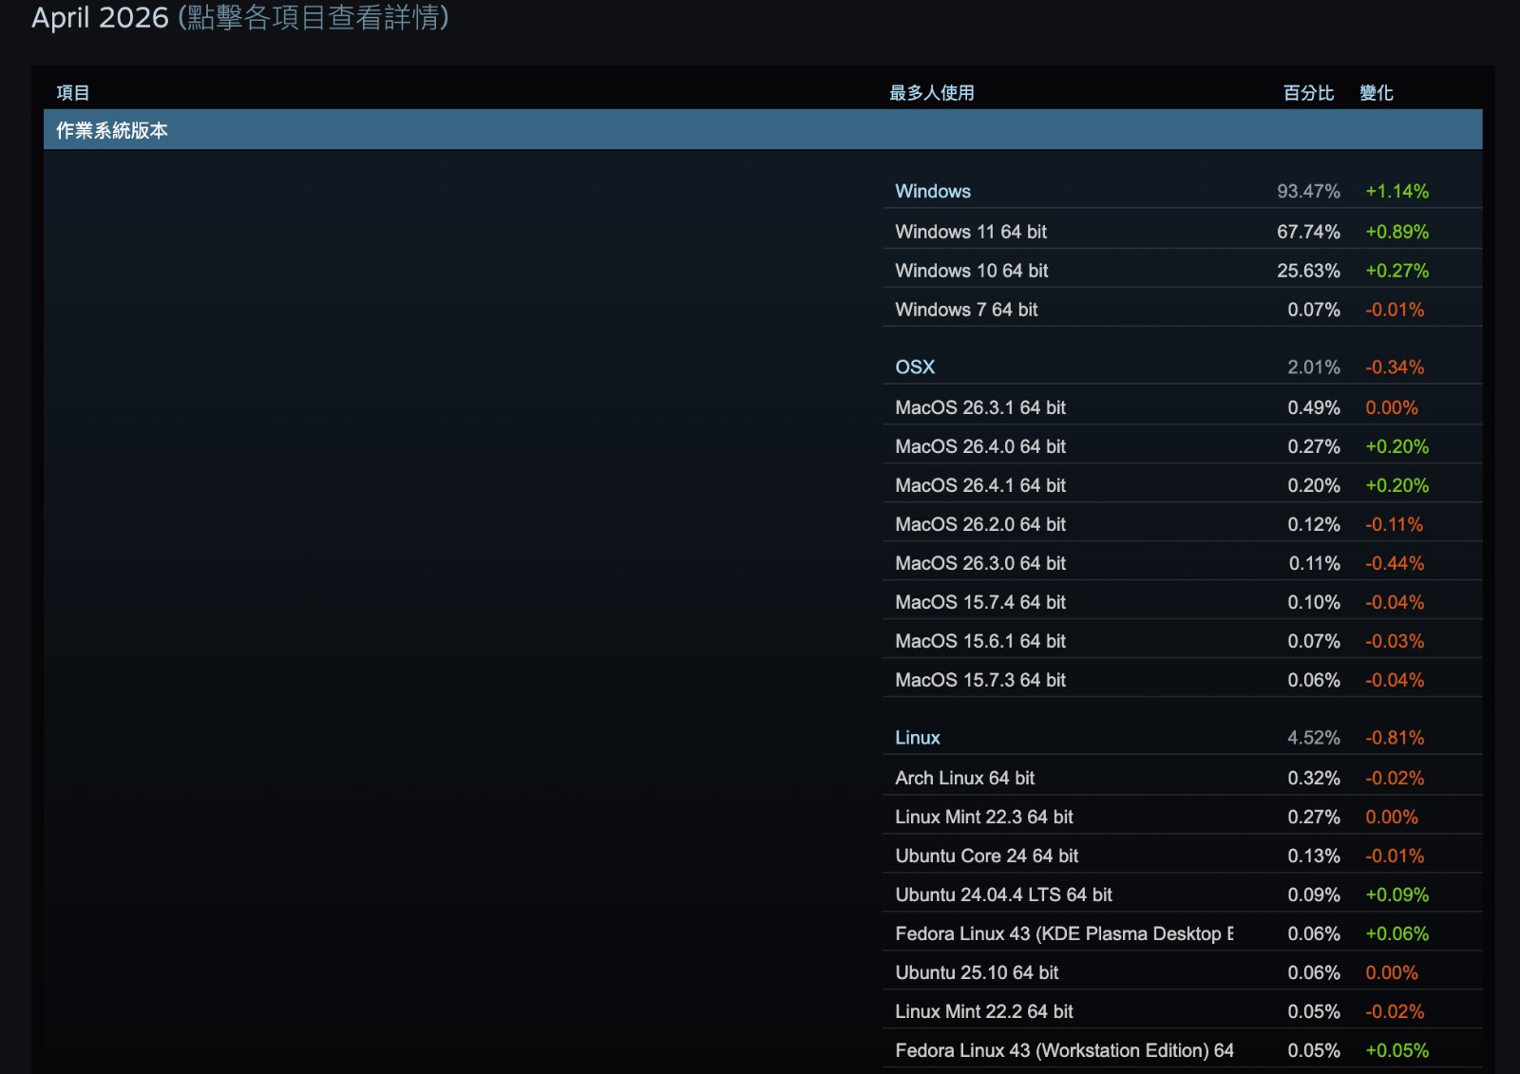Click the 最多人使用 column header
Viewport: 1520px width, 1074px height.
[932, 93]
